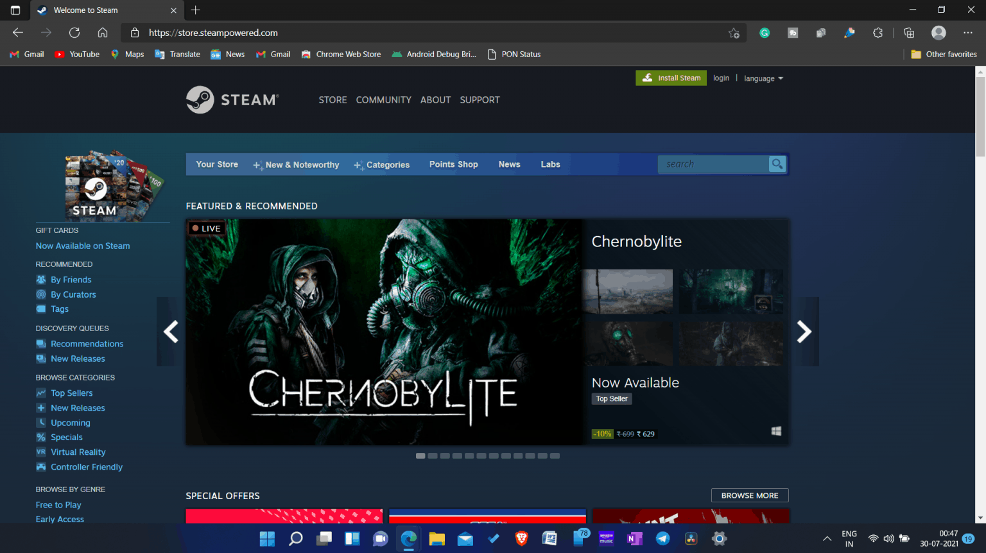Click the Install Steam button

[x=671, y=78]
